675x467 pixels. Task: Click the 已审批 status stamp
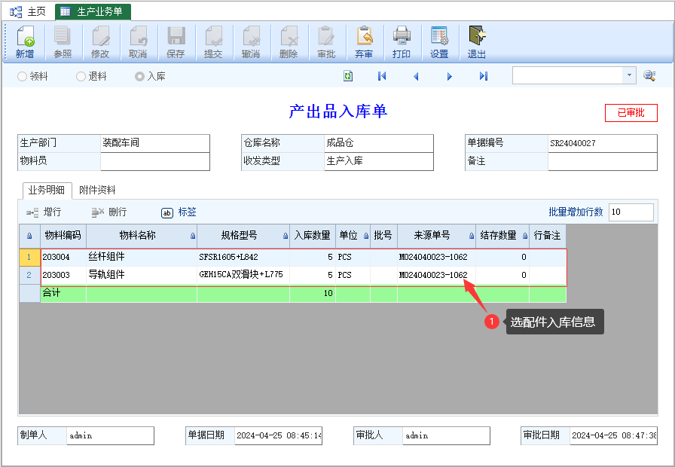(631, 113)
